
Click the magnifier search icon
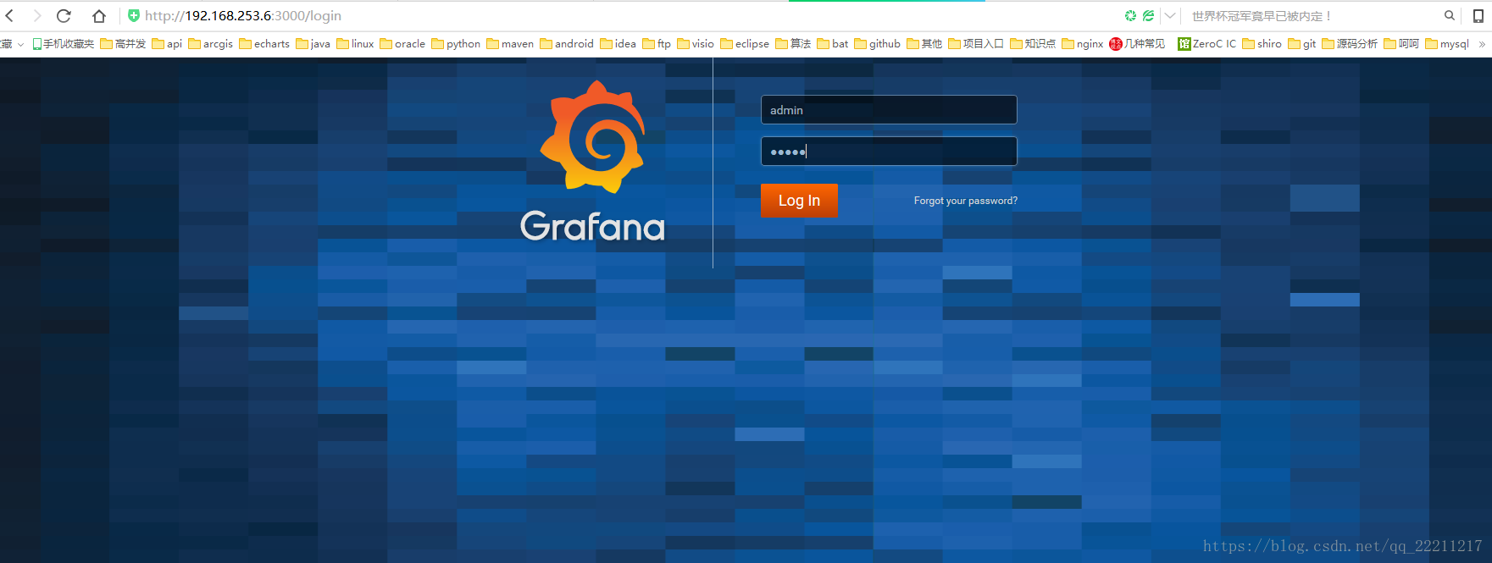pyautogui.click(x=1450, y=15)
